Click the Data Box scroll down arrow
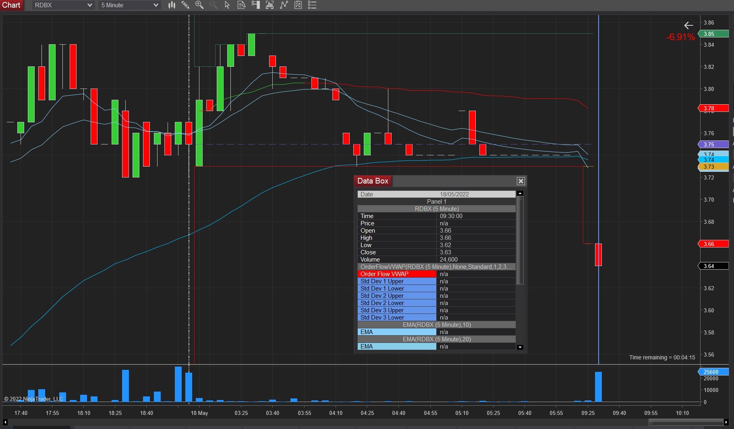734x429 pixels. pyautogui.click(x=520, y=347)
